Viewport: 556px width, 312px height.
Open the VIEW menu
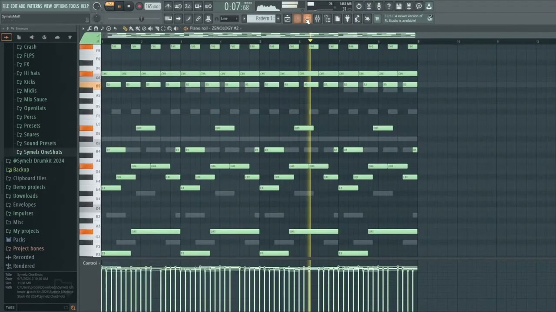point(48,6)
